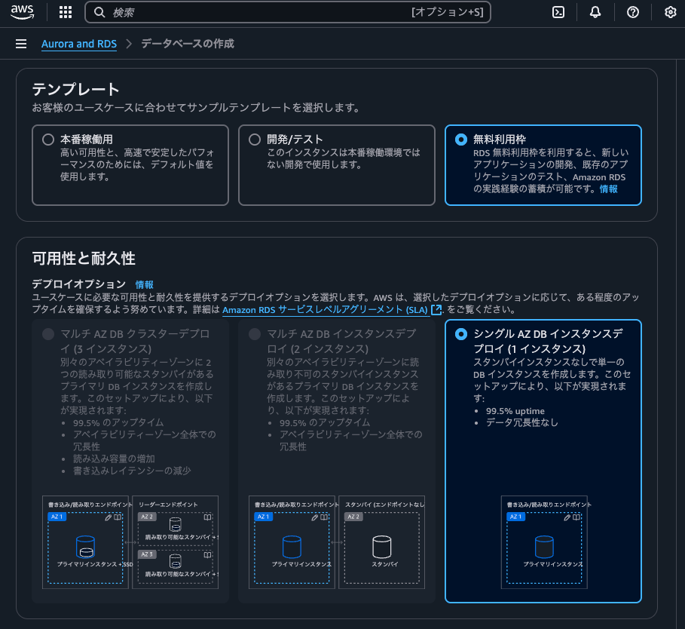Open the settings gear icon

point(670,12)
